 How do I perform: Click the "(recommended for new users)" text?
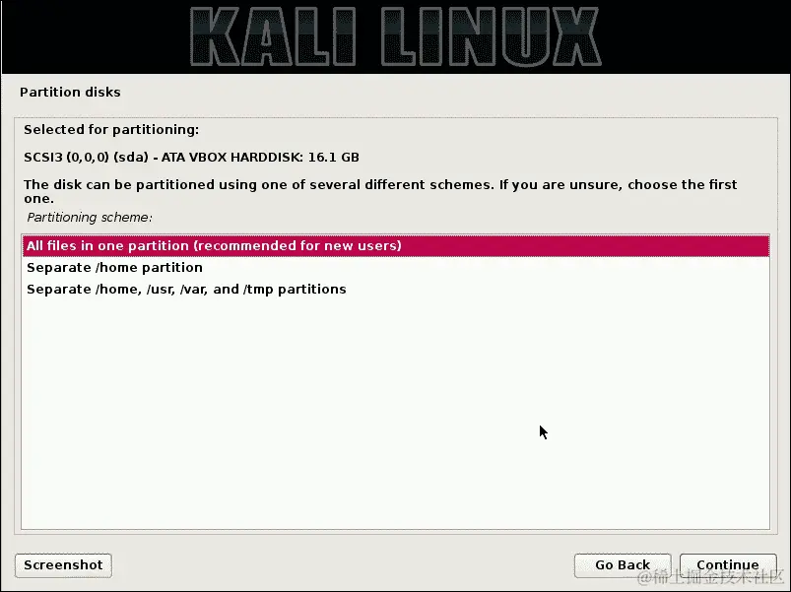[x=297, y=245]
